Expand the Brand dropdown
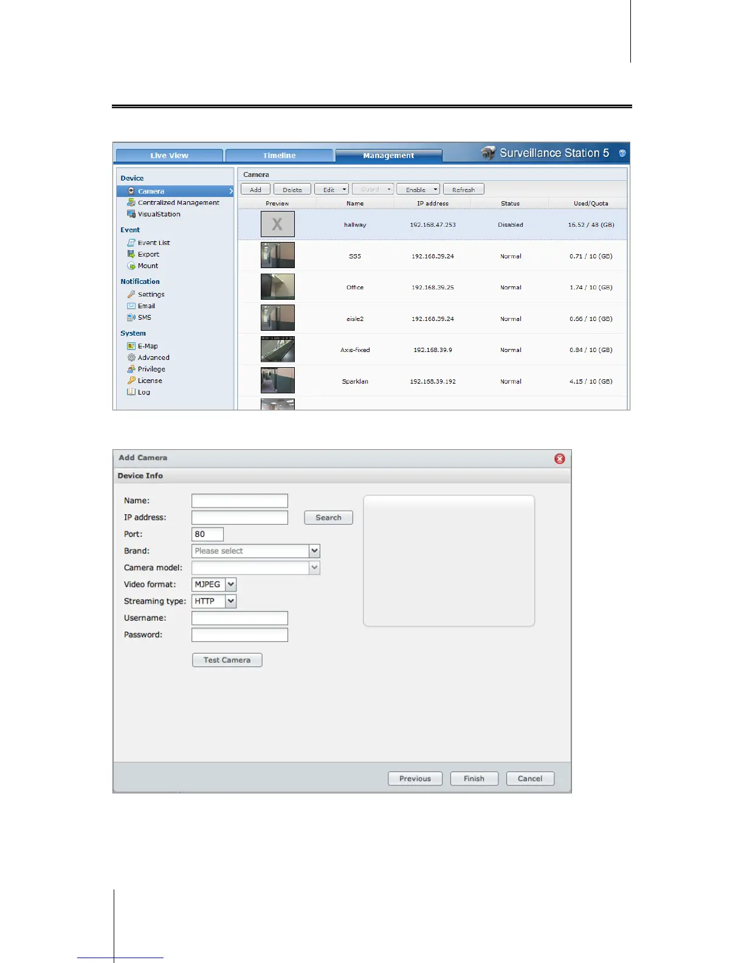This screenshot has width=744, height=963. [x=314, y=551]
